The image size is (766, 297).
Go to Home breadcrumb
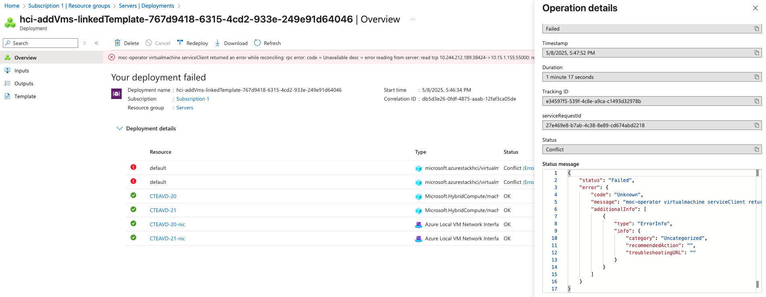point(12,6)
